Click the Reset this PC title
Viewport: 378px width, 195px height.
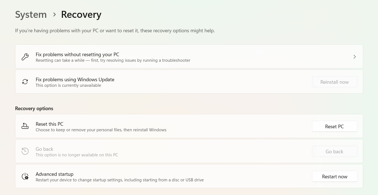(x=50, y=124)
